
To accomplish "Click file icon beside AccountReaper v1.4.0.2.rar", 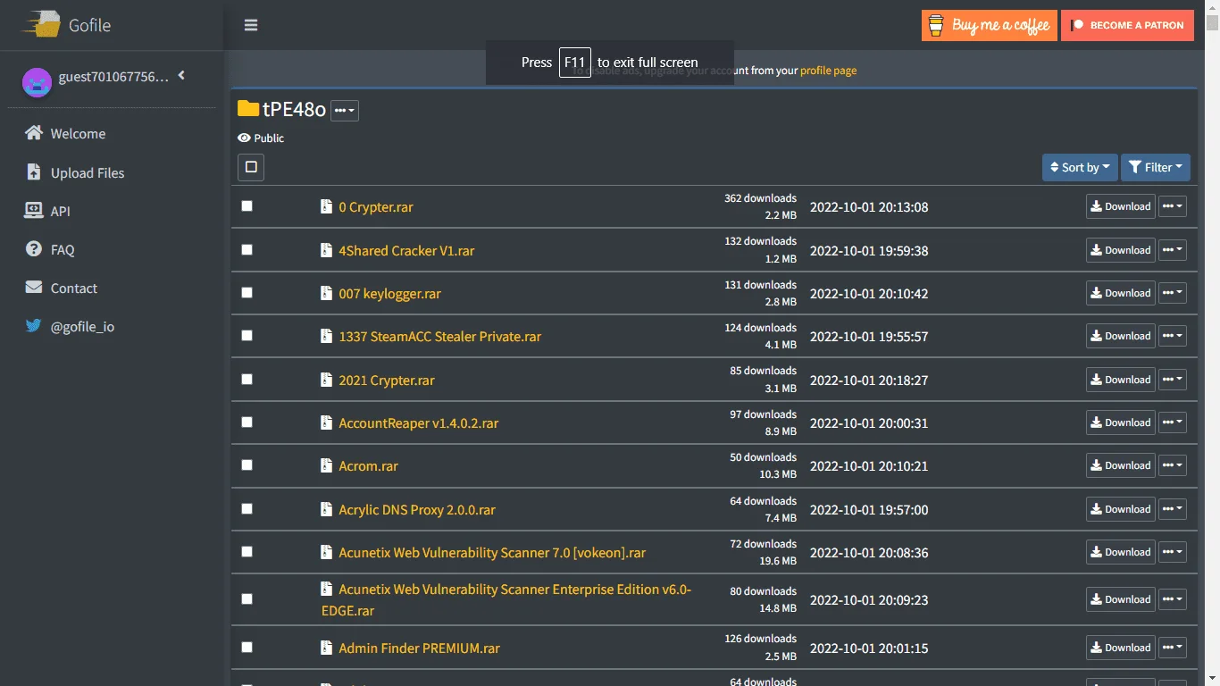I will [327, 422].
